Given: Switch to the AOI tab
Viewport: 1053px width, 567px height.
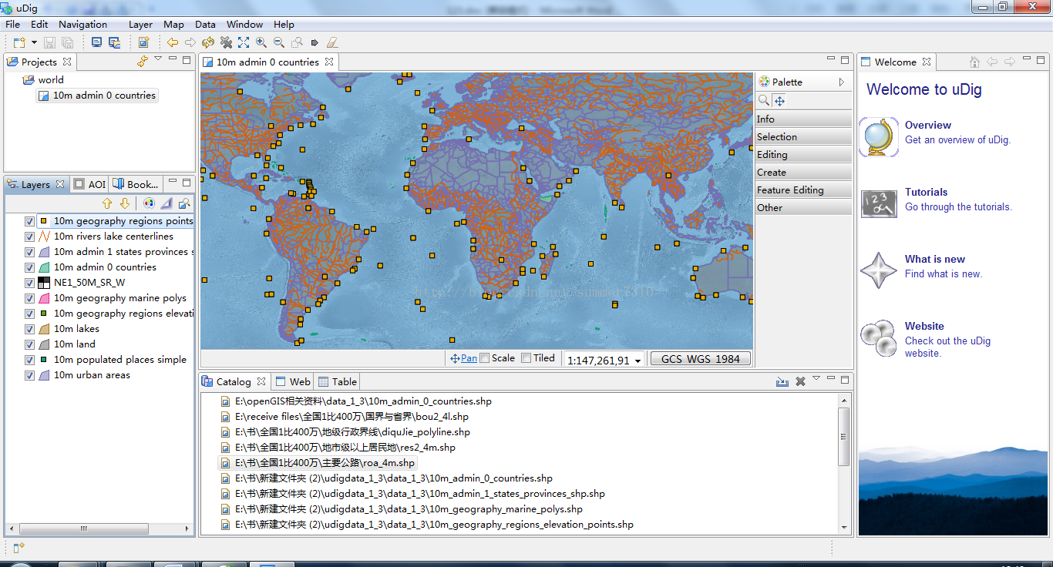Looking at the screenshot, I should (89, 184).
